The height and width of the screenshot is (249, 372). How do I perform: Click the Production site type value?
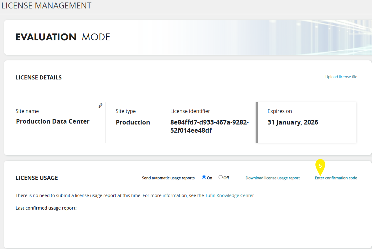point(133,122)
